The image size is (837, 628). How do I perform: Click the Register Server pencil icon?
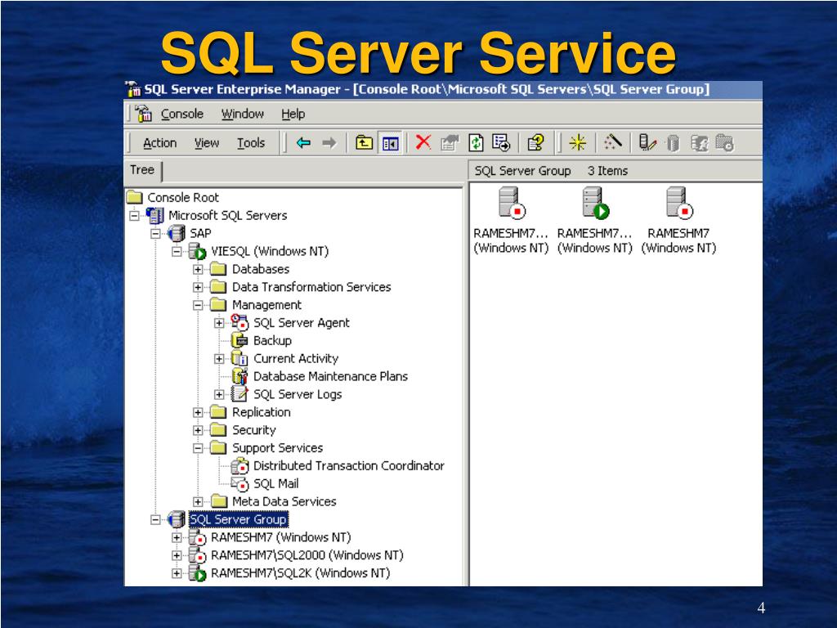click(x=647, y=142)
